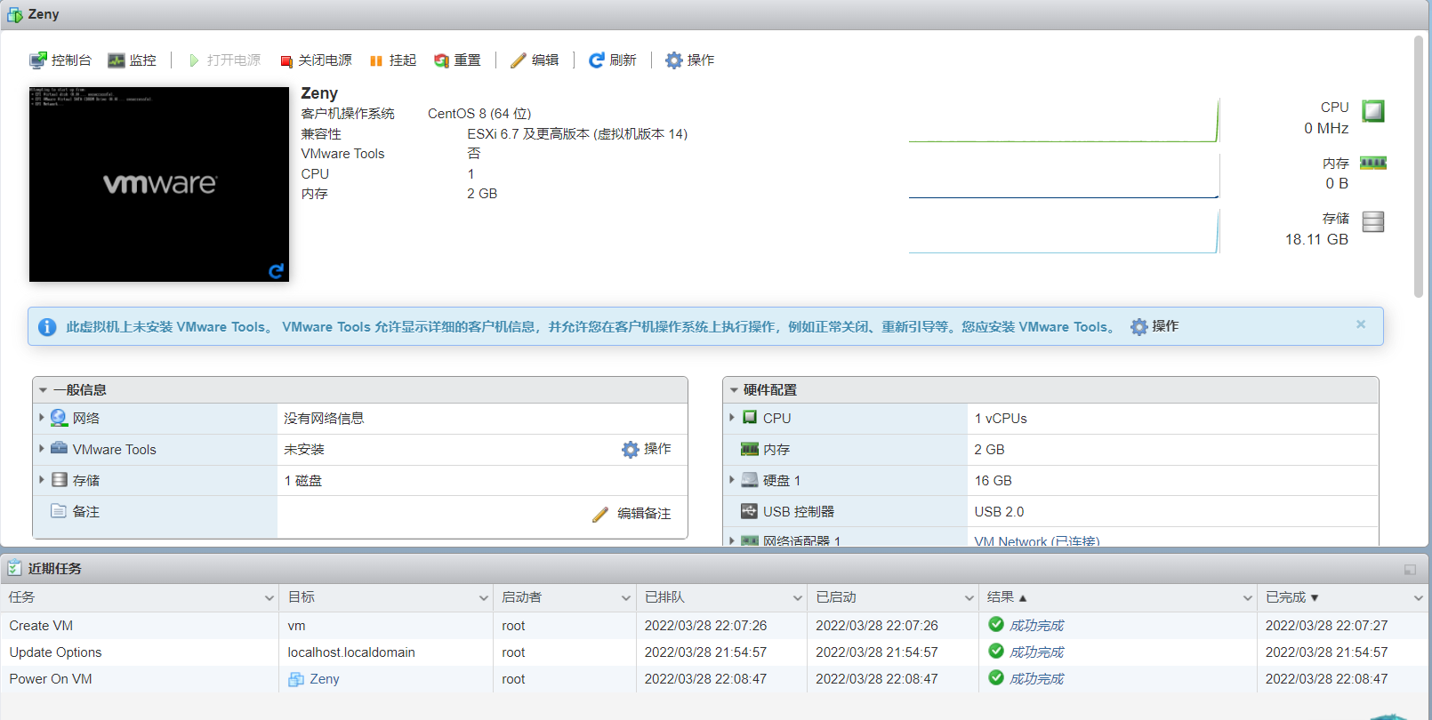Select the Update Options task row

tap(715, 652)
